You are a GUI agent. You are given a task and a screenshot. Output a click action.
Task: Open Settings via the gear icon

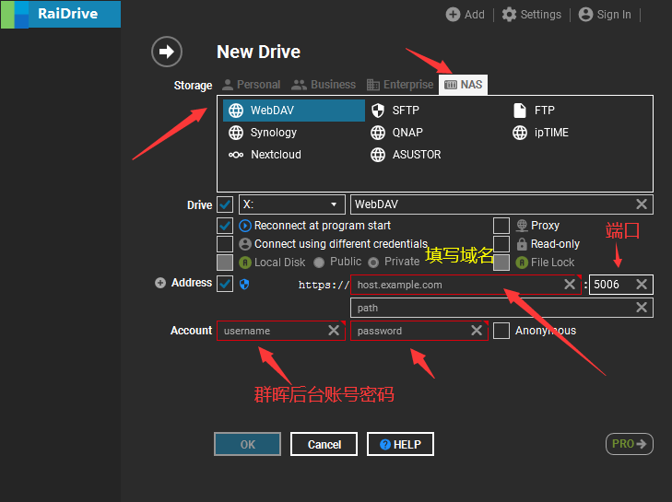point(509,15)
